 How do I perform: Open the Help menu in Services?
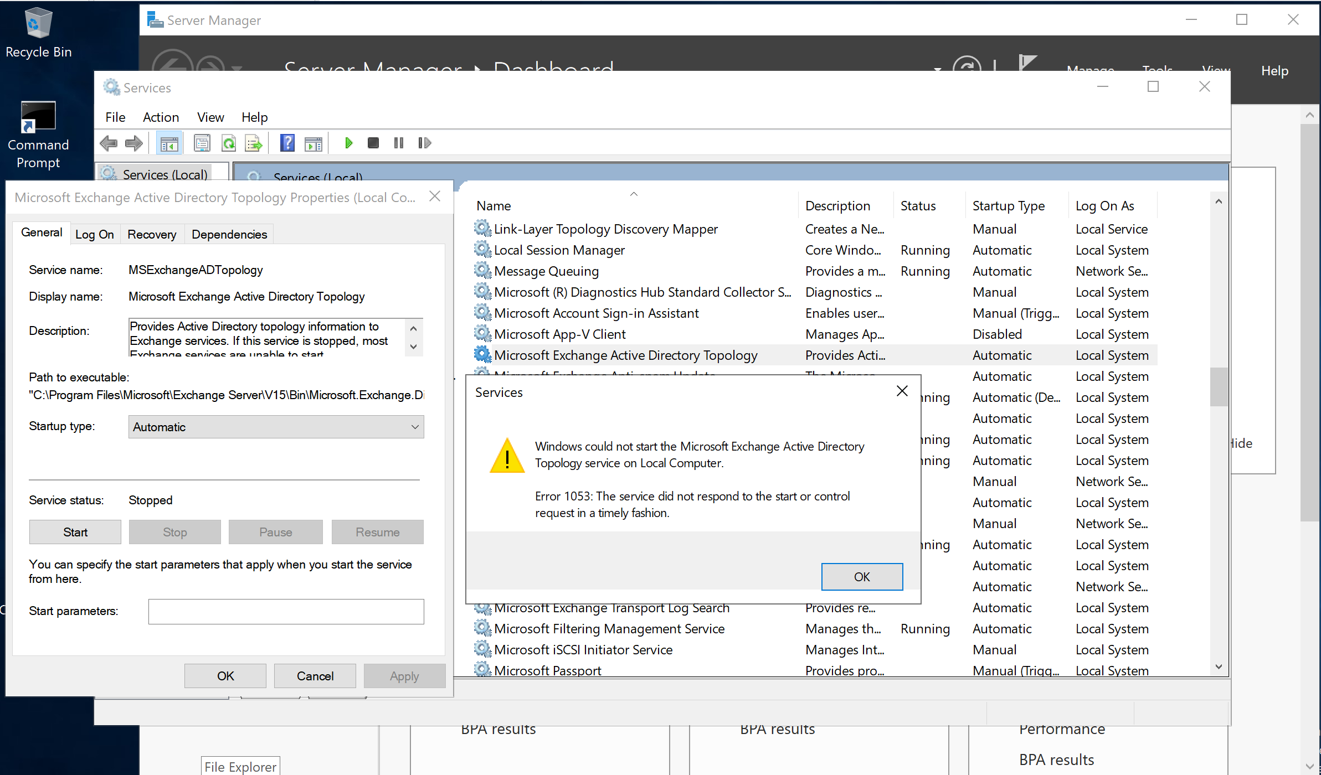click(x=254, y=117)
